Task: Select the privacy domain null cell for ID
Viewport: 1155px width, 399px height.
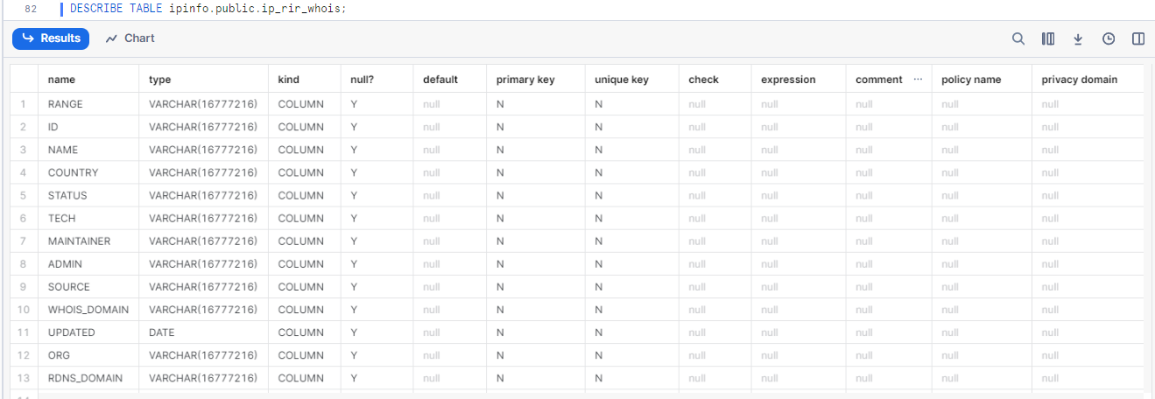Action: tap(1088, 127)
